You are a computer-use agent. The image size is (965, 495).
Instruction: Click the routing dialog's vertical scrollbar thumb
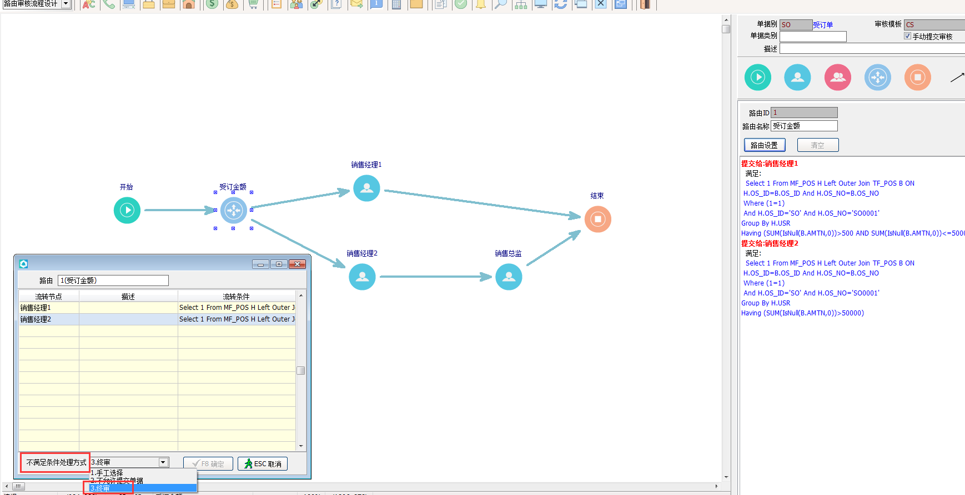click(301, 370)
